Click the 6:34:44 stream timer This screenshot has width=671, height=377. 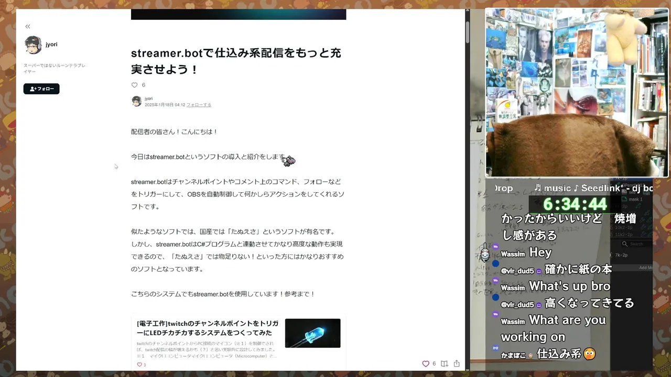pos(575,204)
